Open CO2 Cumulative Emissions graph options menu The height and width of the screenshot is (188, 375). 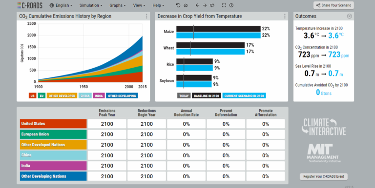(x=146, y=16)
